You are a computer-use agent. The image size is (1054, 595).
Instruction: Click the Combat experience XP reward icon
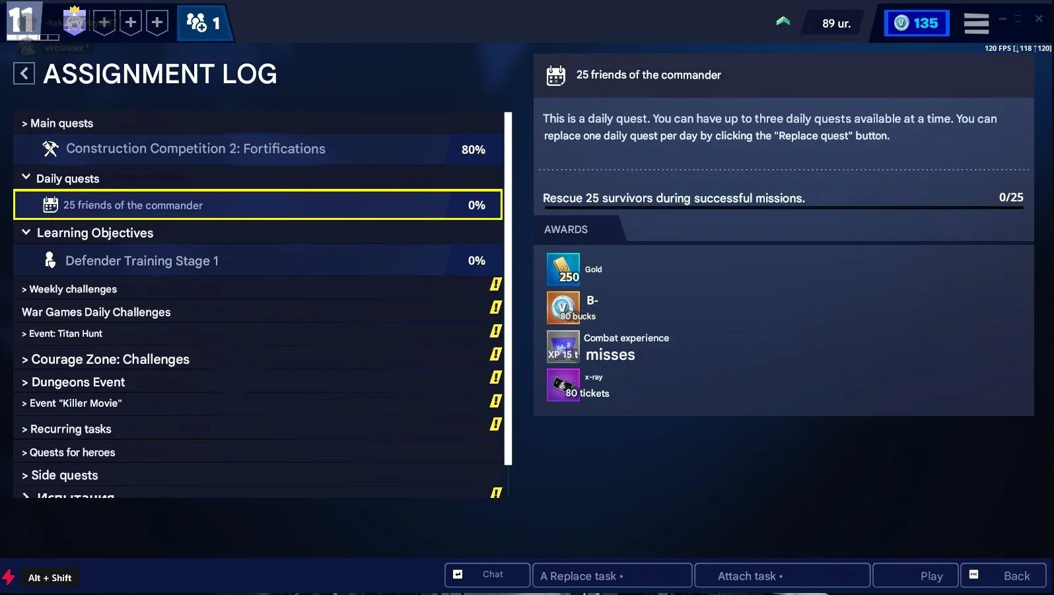(563, 346)
